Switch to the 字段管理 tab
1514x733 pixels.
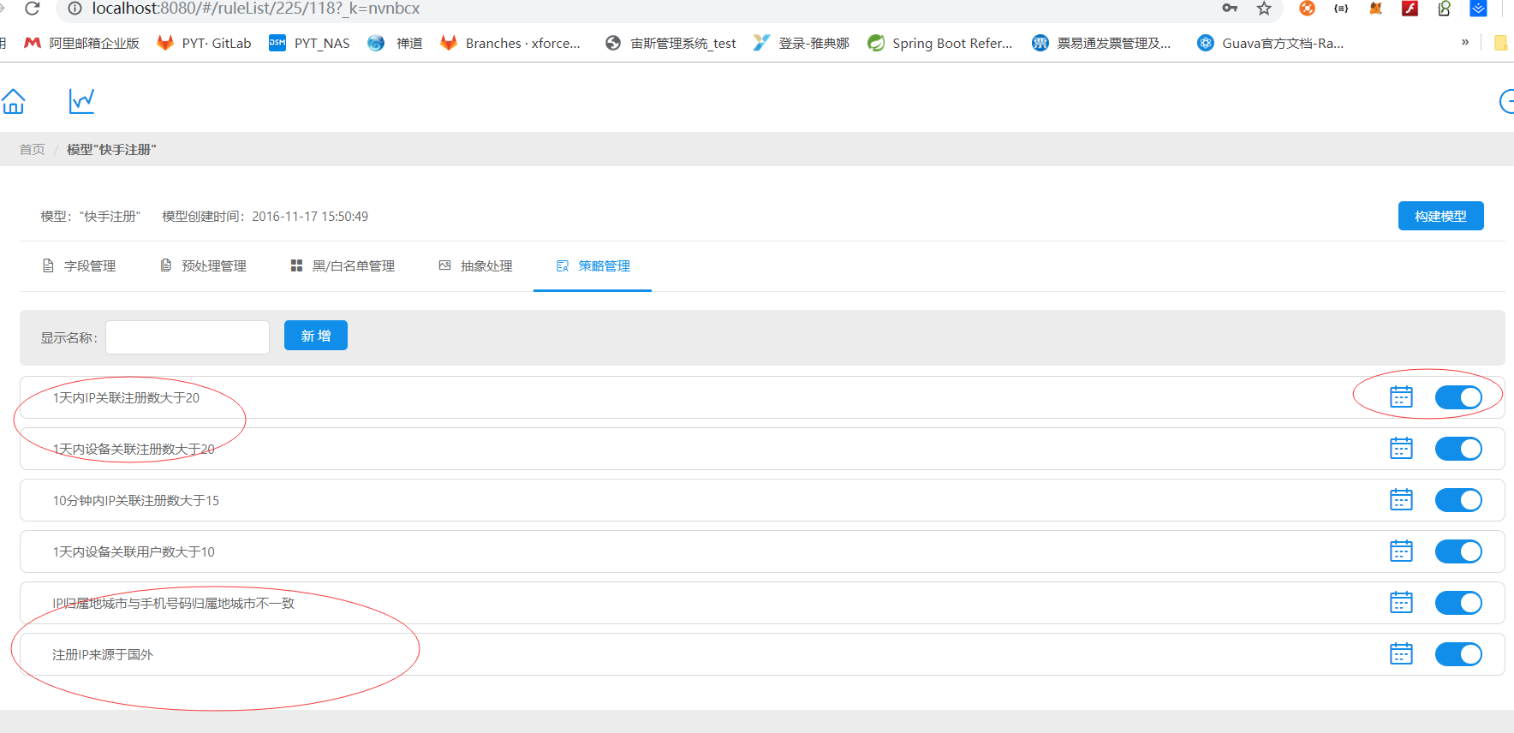point(79,266)
